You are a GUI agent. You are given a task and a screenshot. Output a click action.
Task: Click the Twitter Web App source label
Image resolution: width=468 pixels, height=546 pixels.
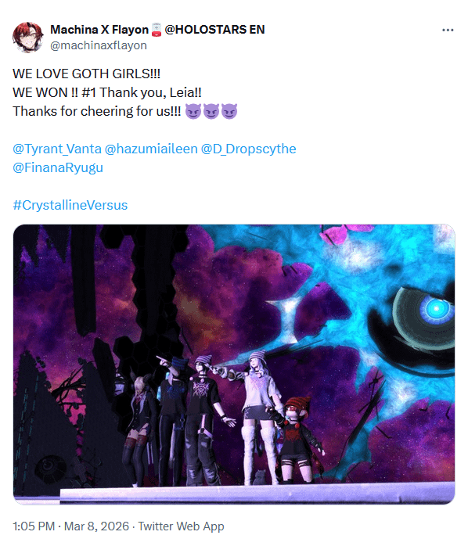(182, 526)
